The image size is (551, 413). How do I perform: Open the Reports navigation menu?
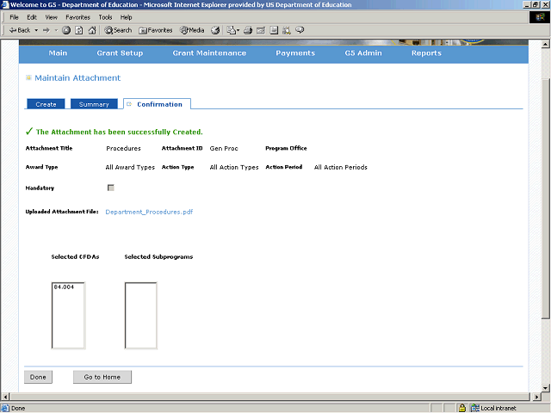[x=426, y=53]
